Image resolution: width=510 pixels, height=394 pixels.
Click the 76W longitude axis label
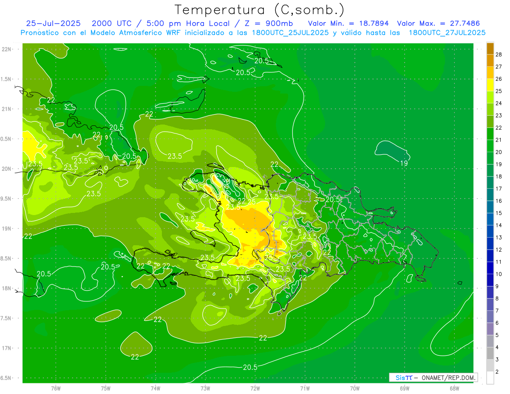click(x=56, y=388)
